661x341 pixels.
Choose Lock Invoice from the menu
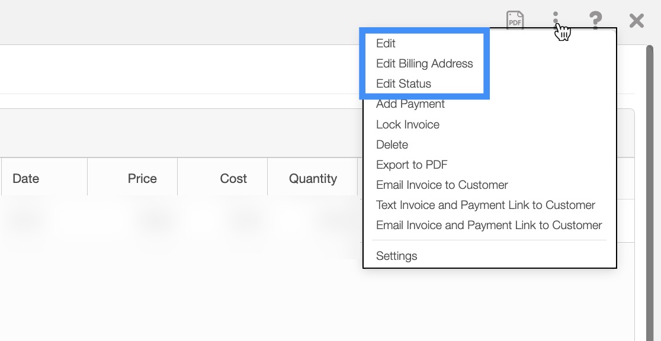click(407, 124)
